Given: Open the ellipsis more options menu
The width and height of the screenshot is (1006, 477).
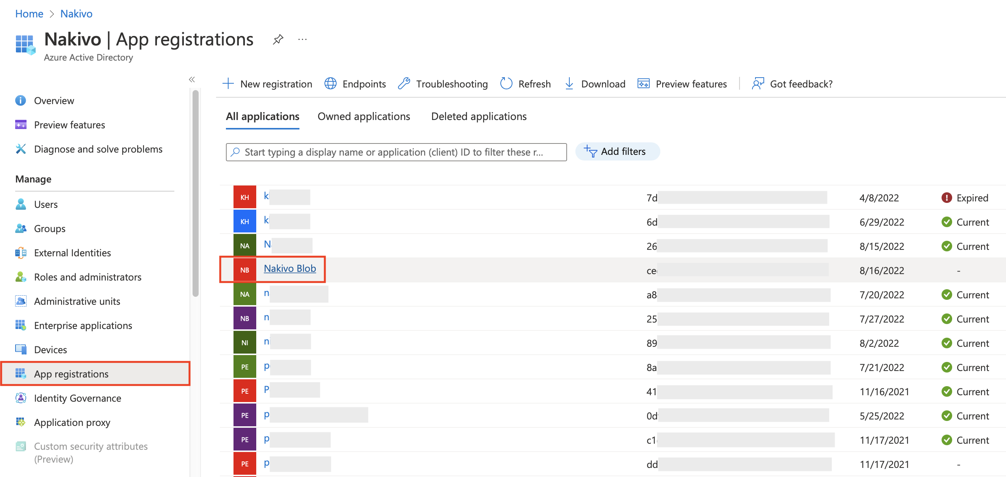Looking at the screenshot, I should point(302,39).
